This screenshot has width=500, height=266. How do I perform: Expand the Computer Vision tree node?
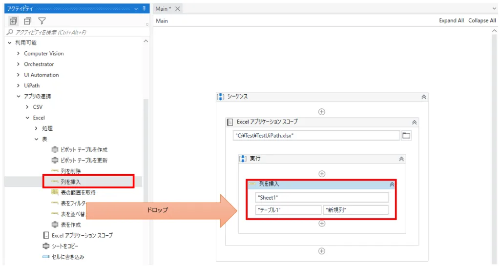pyautogui.click(x=19, y=54)
